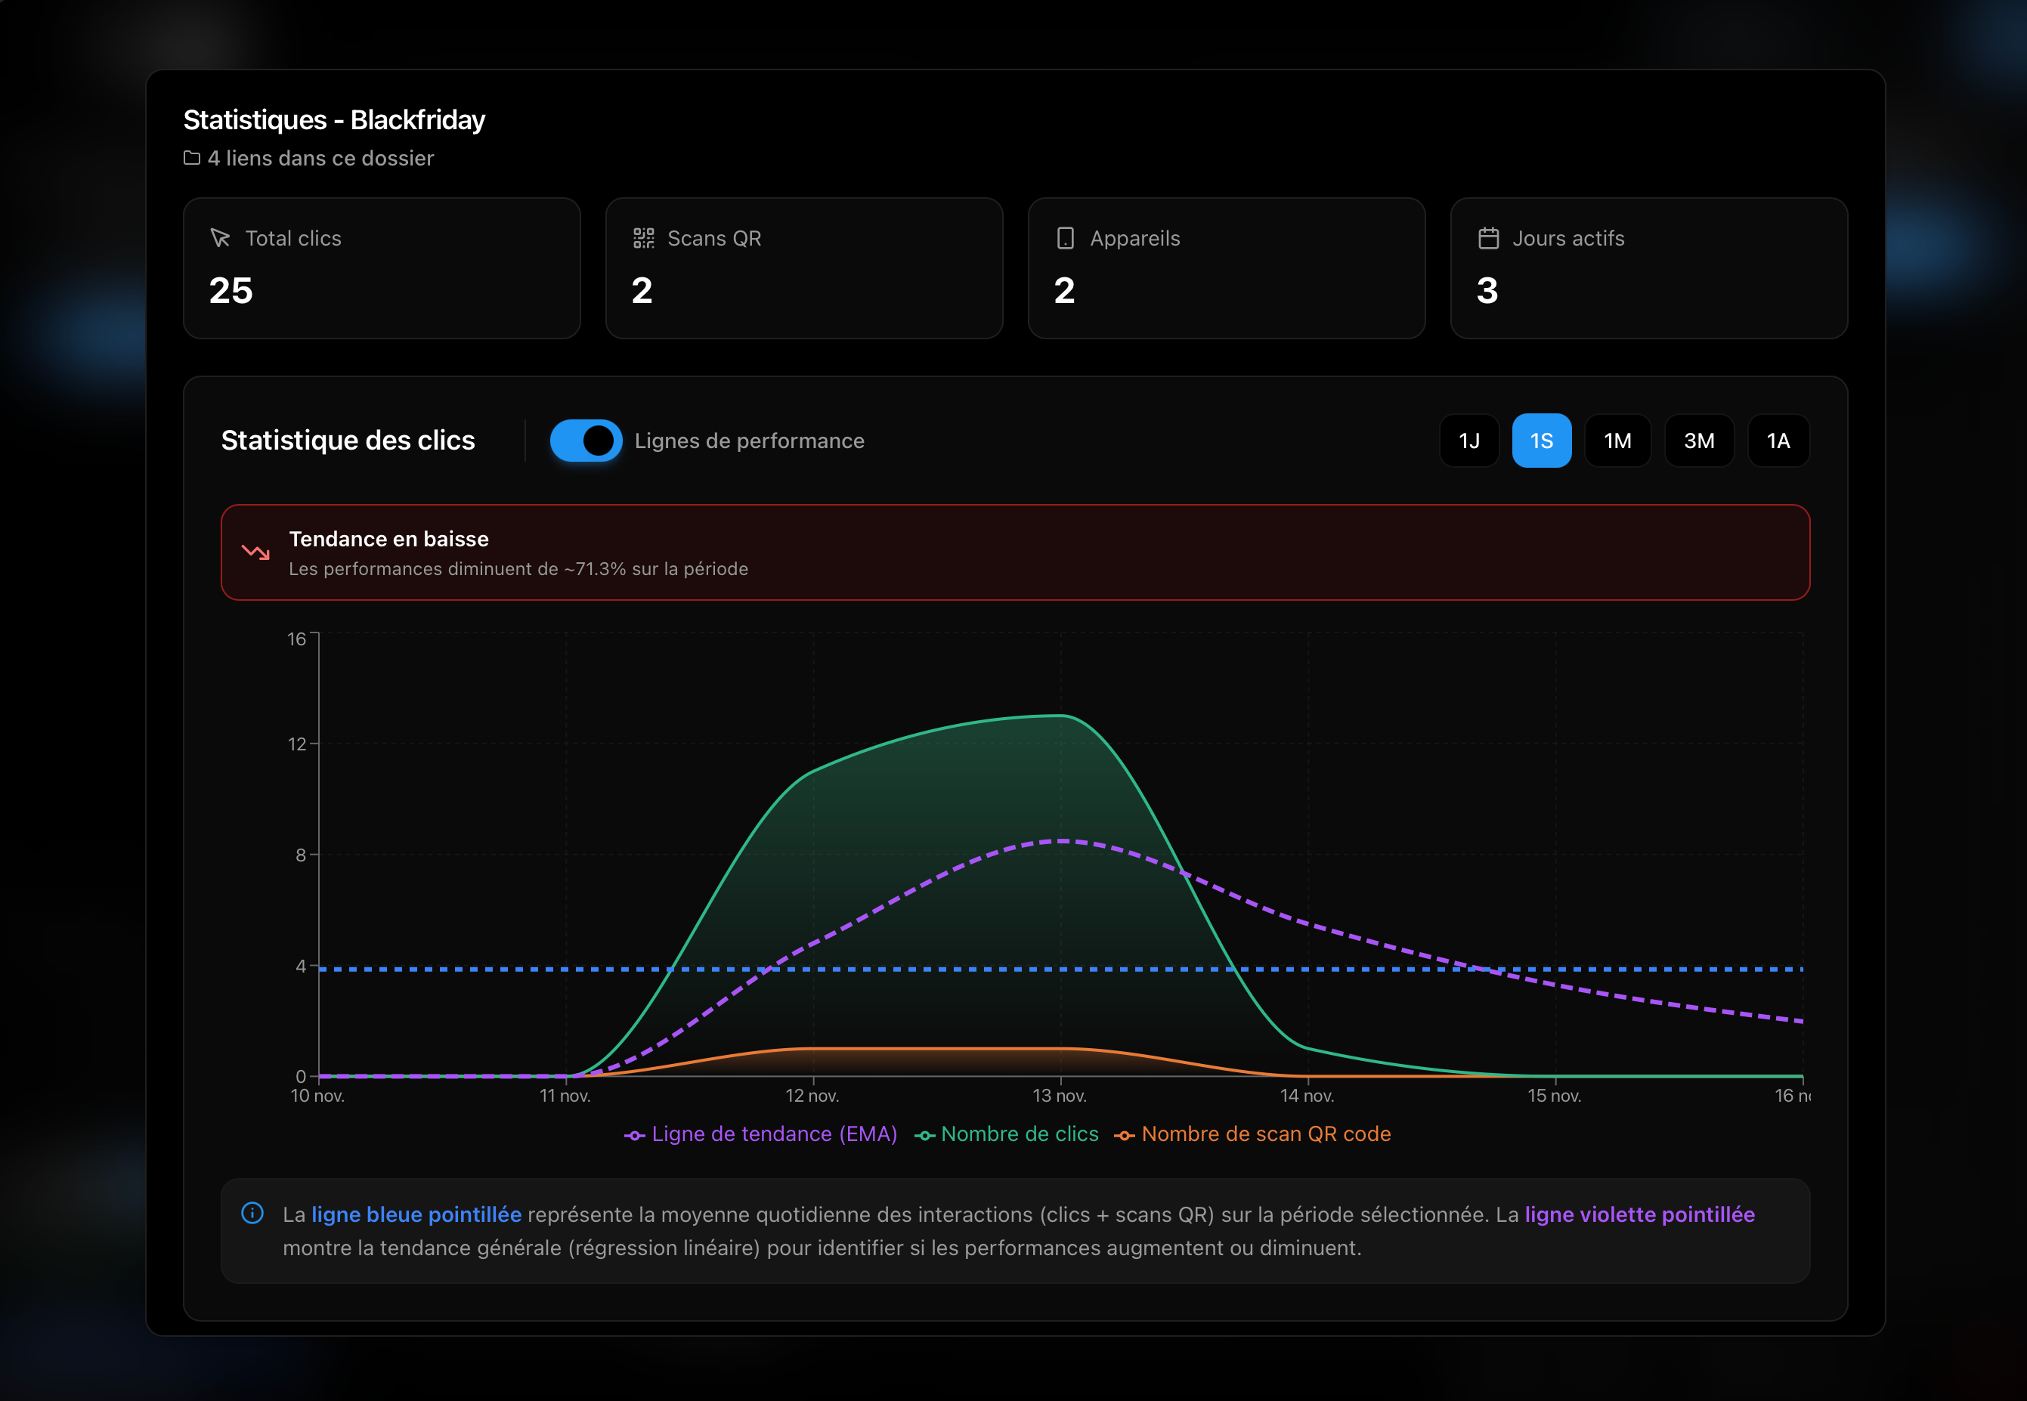Click the cursor icon on Total clics

(x=221, y=238)
